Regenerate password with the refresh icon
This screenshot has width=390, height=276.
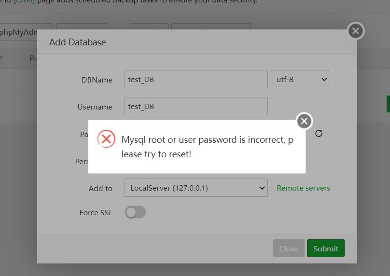[319, 134]
